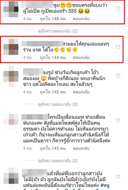The height and width of the screenshot is (190, 128).
Task: Reply to the comment with 144 likes
Action: pyautogui.click(x=81, y=57)
